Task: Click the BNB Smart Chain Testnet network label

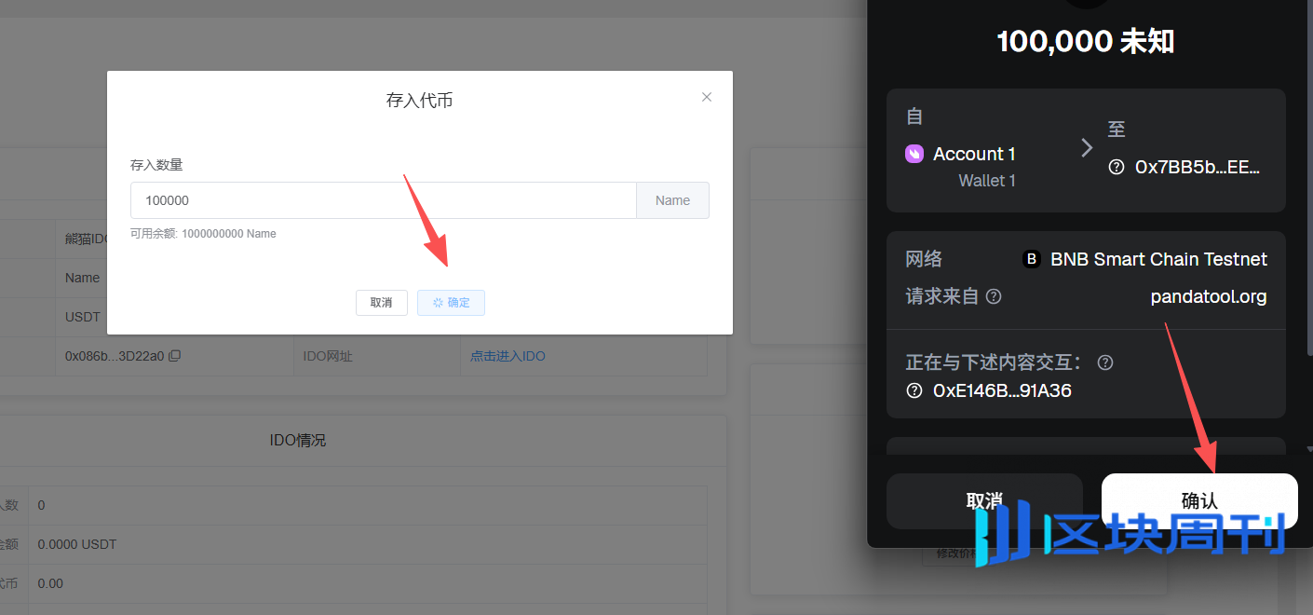Action: 1158,259
